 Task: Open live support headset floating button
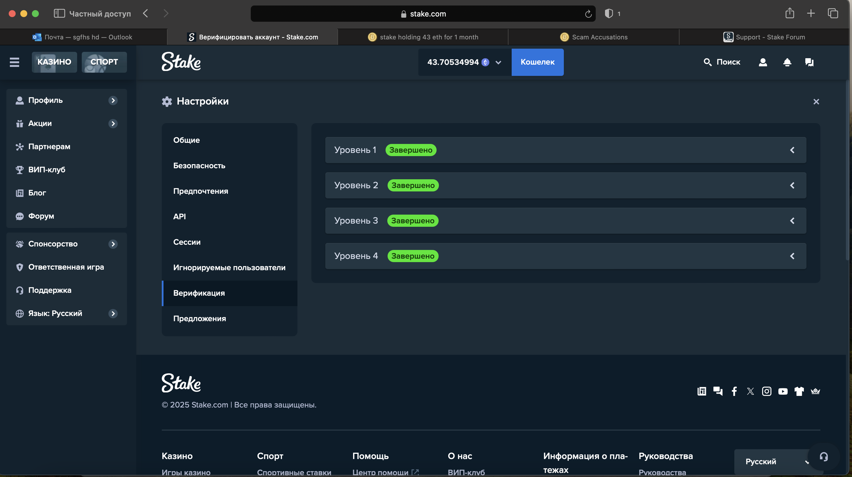(x=824, y=456)
